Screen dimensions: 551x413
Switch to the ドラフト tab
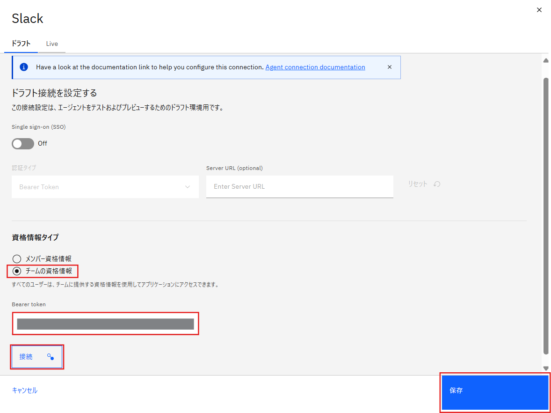coord(21,44)
